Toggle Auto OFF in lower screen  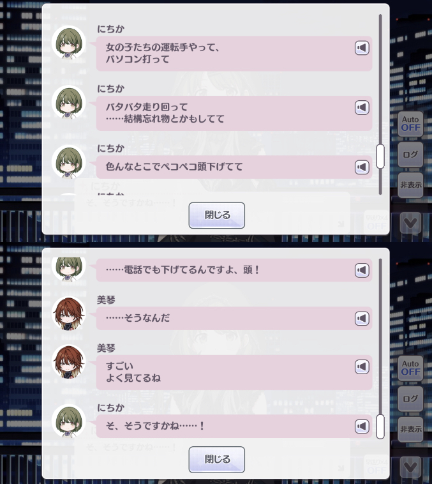click(410, 368)
